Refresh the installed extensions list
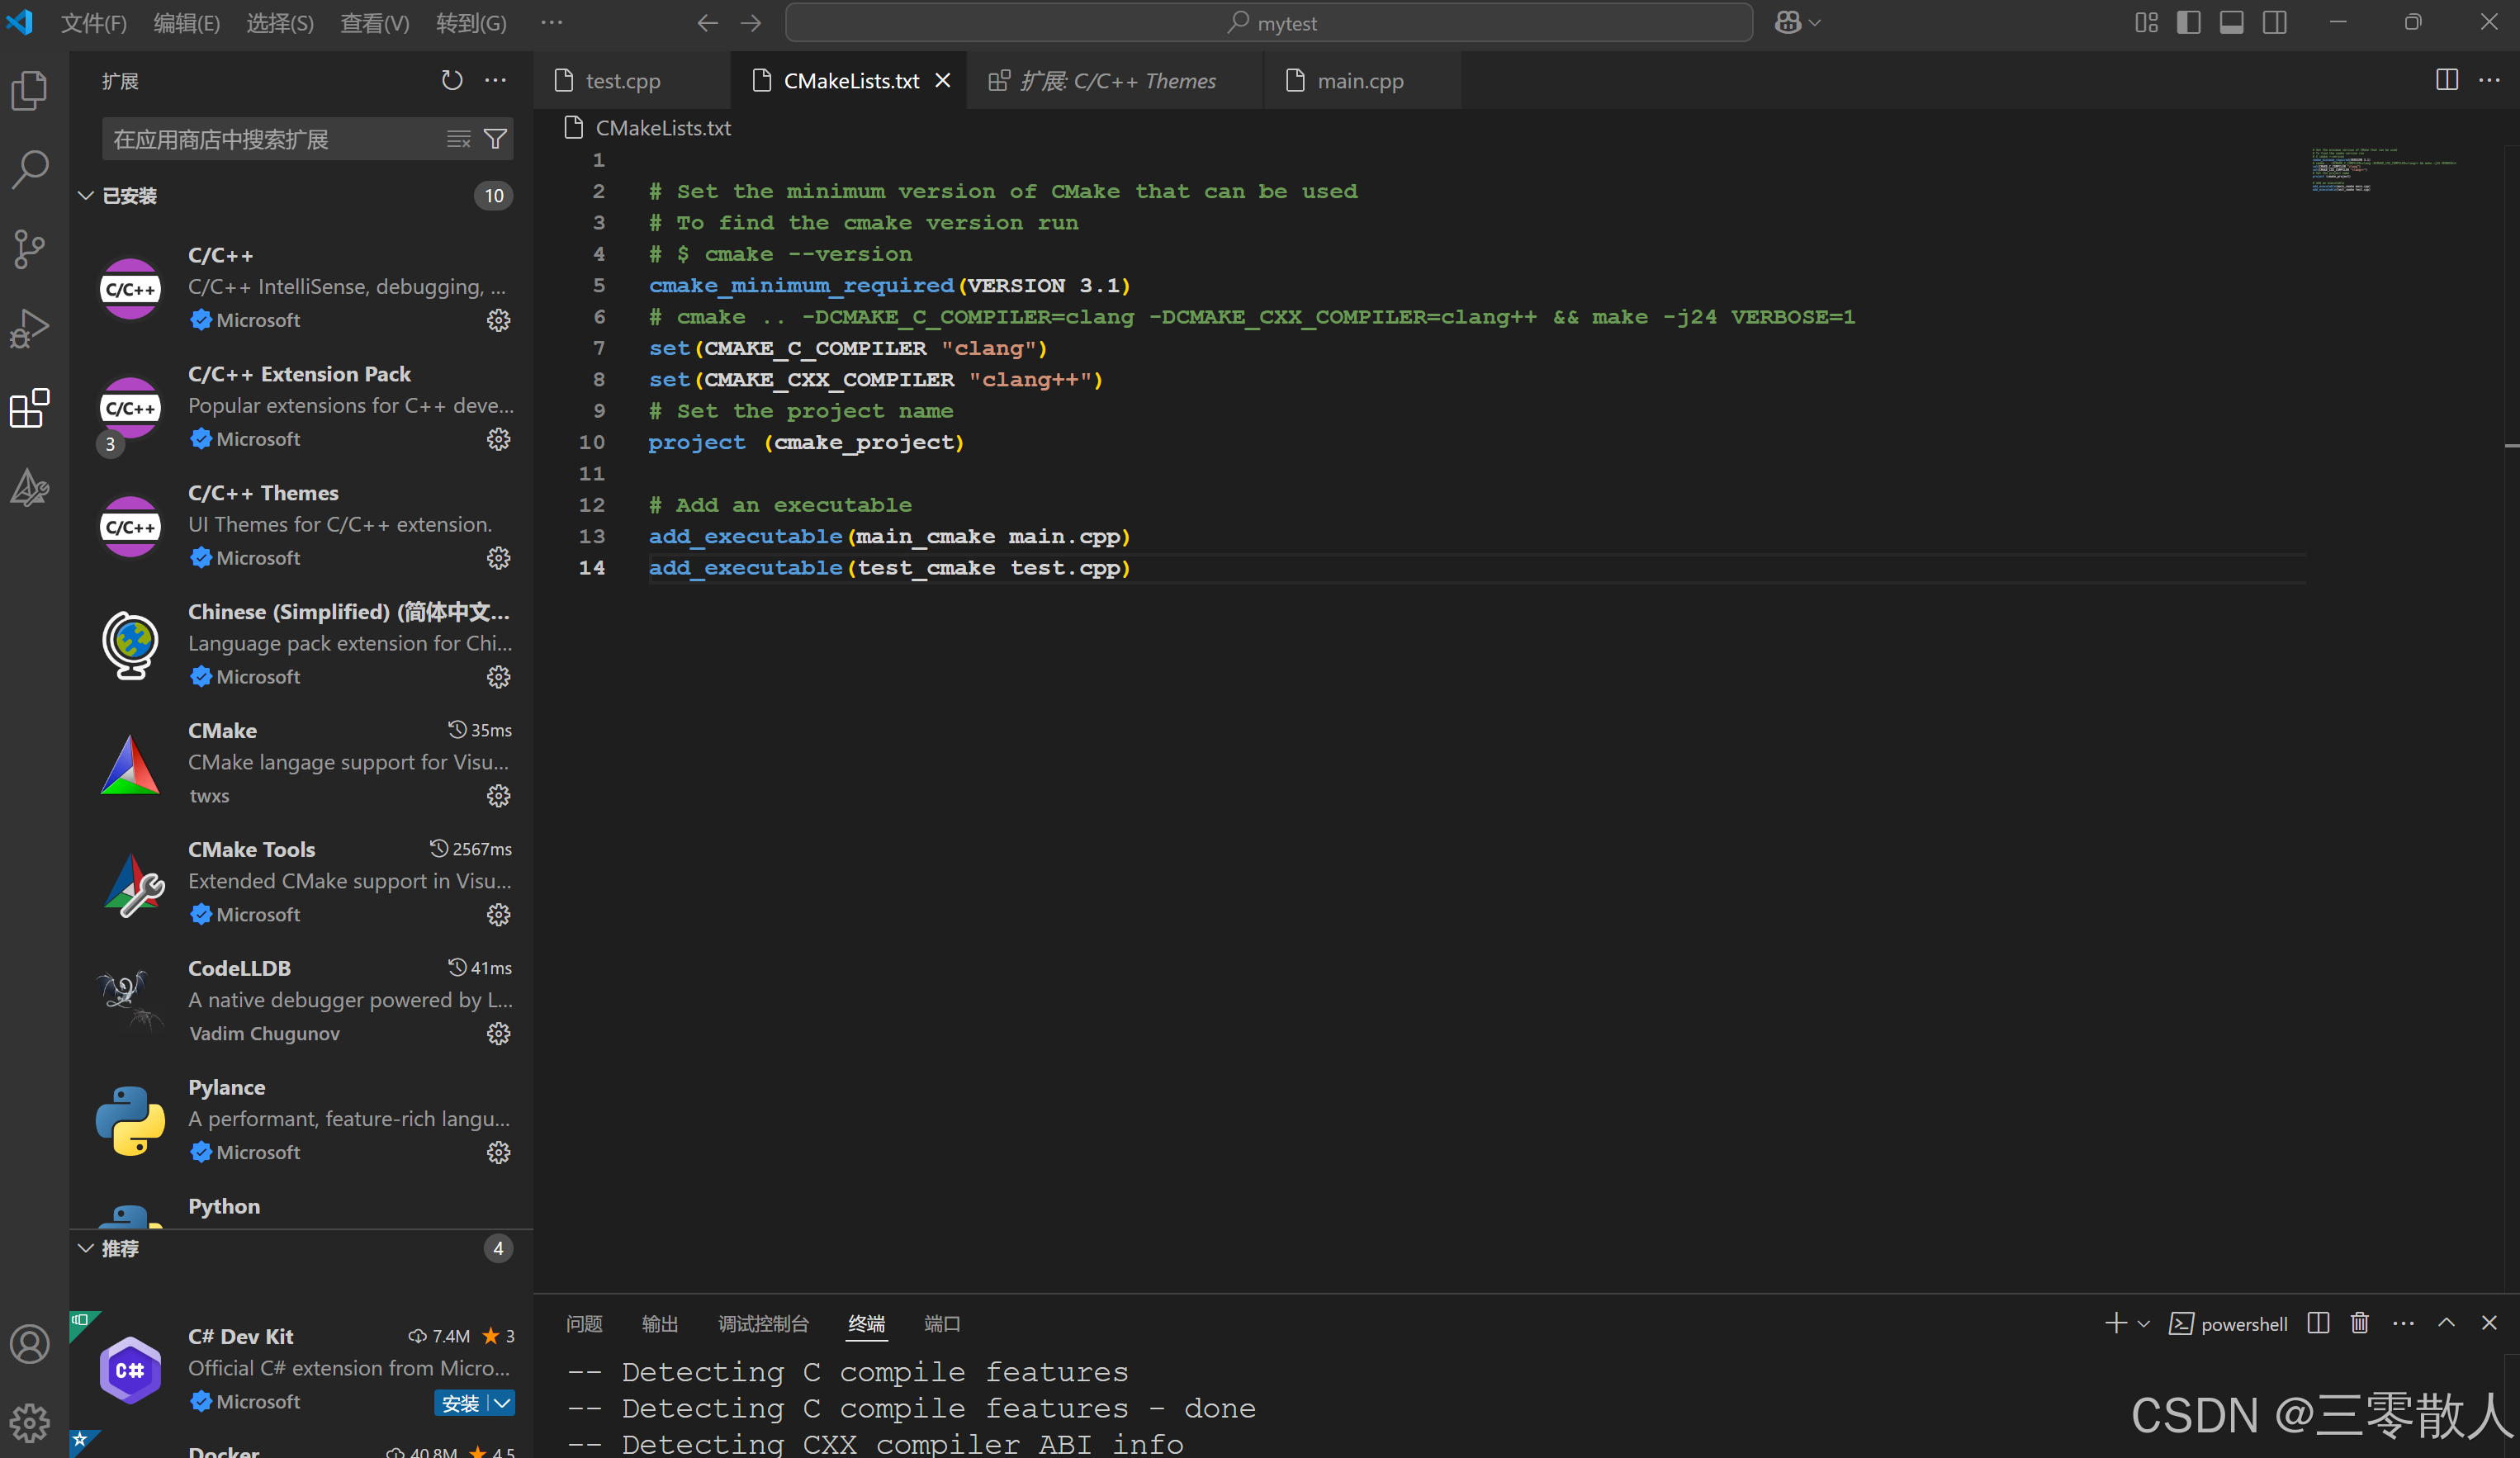 (451, 80)
